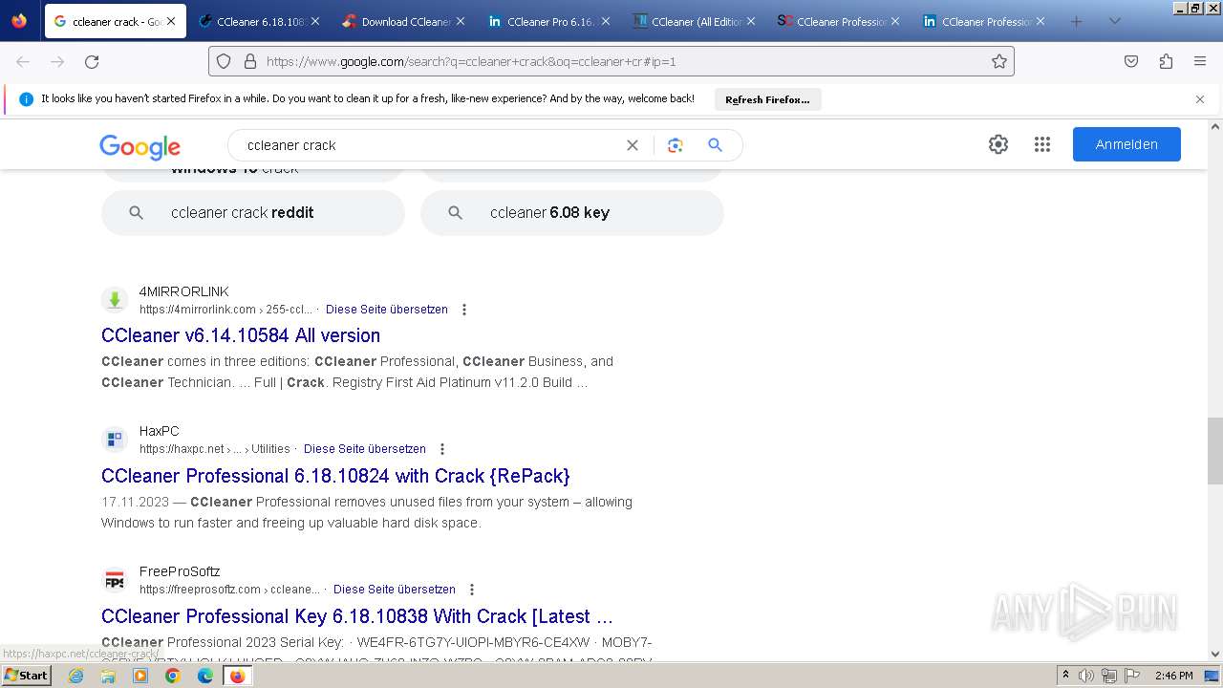
Task: Open Google quick settings gear
Action: [998, 144]
